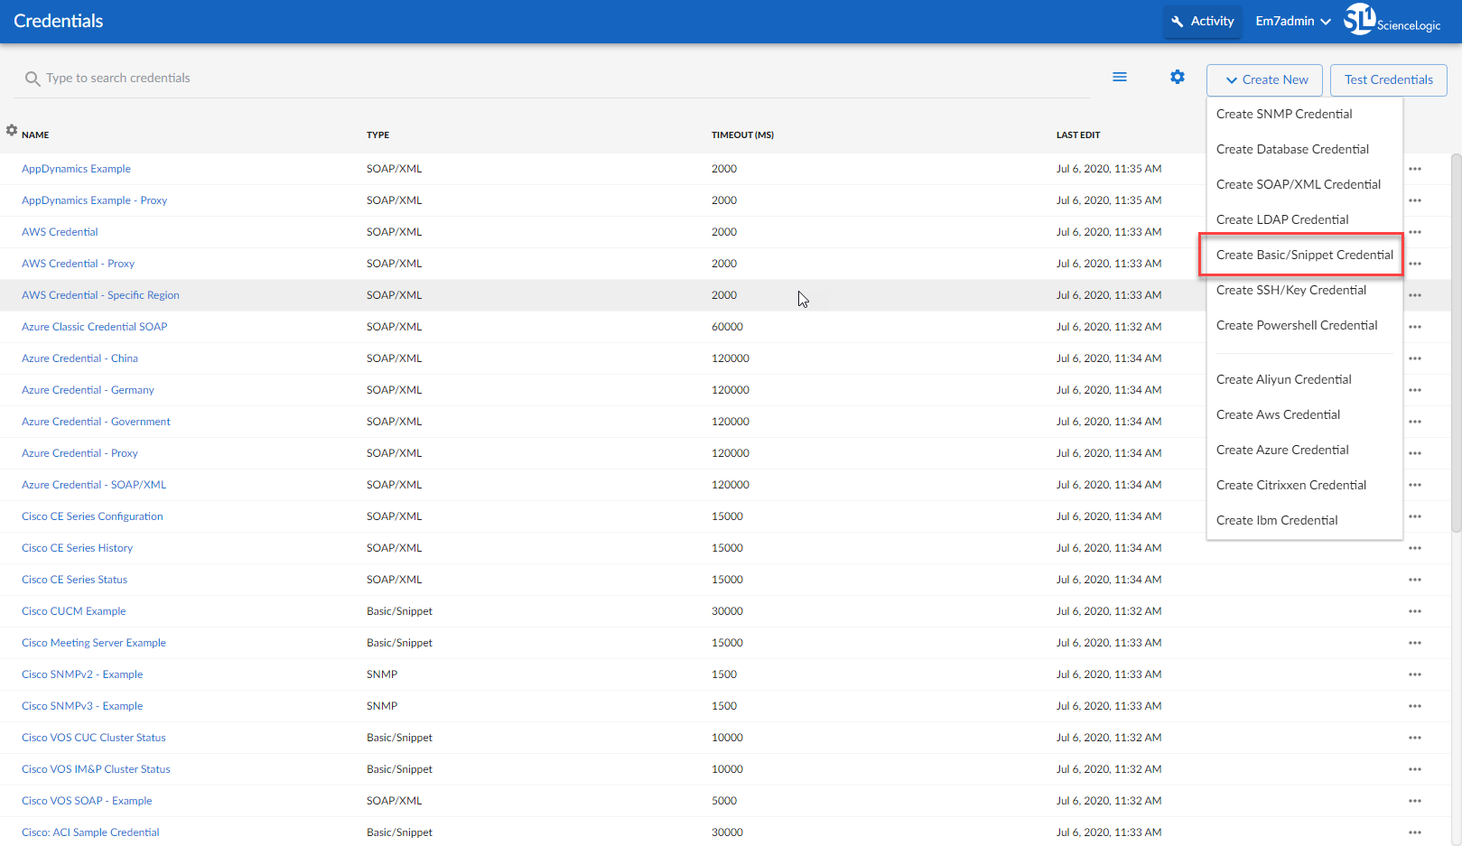Open actions menu for Cisco SNMPv3 - Example
Image resolution: width=1462 pixels, height=846 pixels.
pyautogui.click(x=1415, y=706)
